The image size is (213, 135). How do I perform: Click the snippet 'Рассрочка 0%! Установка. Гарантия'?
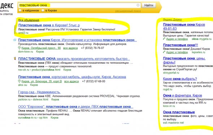click(69, 30)
